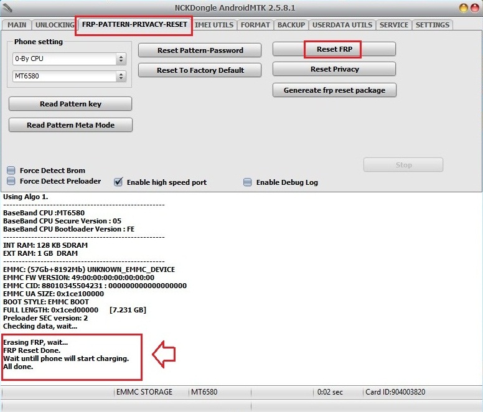
Task: Click the Reset Pattern-Password button
Action: [200, 50]
